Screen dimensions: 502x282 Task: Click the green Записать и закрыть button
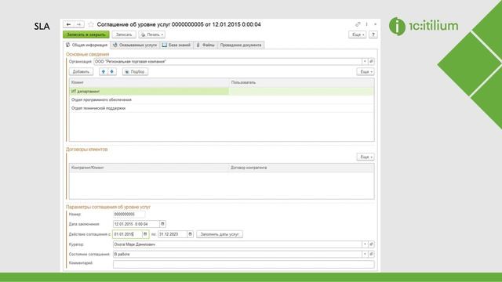(86, 34)
